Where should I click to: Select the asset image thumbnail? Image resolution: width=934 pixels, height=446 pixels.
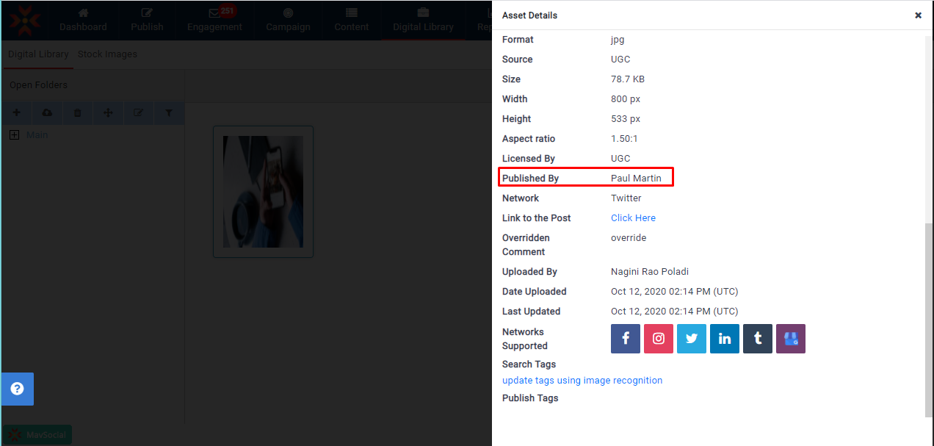pos(263,192)
